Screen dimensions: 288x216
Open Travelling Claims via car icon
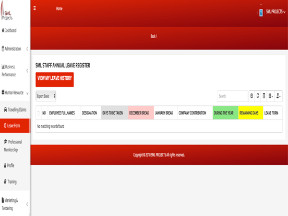(6, 110)
